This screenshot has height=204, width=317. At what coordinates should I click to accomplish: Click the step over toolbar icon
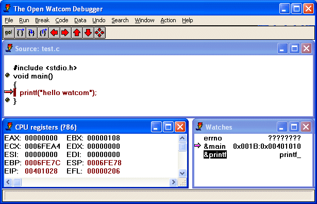20,33
